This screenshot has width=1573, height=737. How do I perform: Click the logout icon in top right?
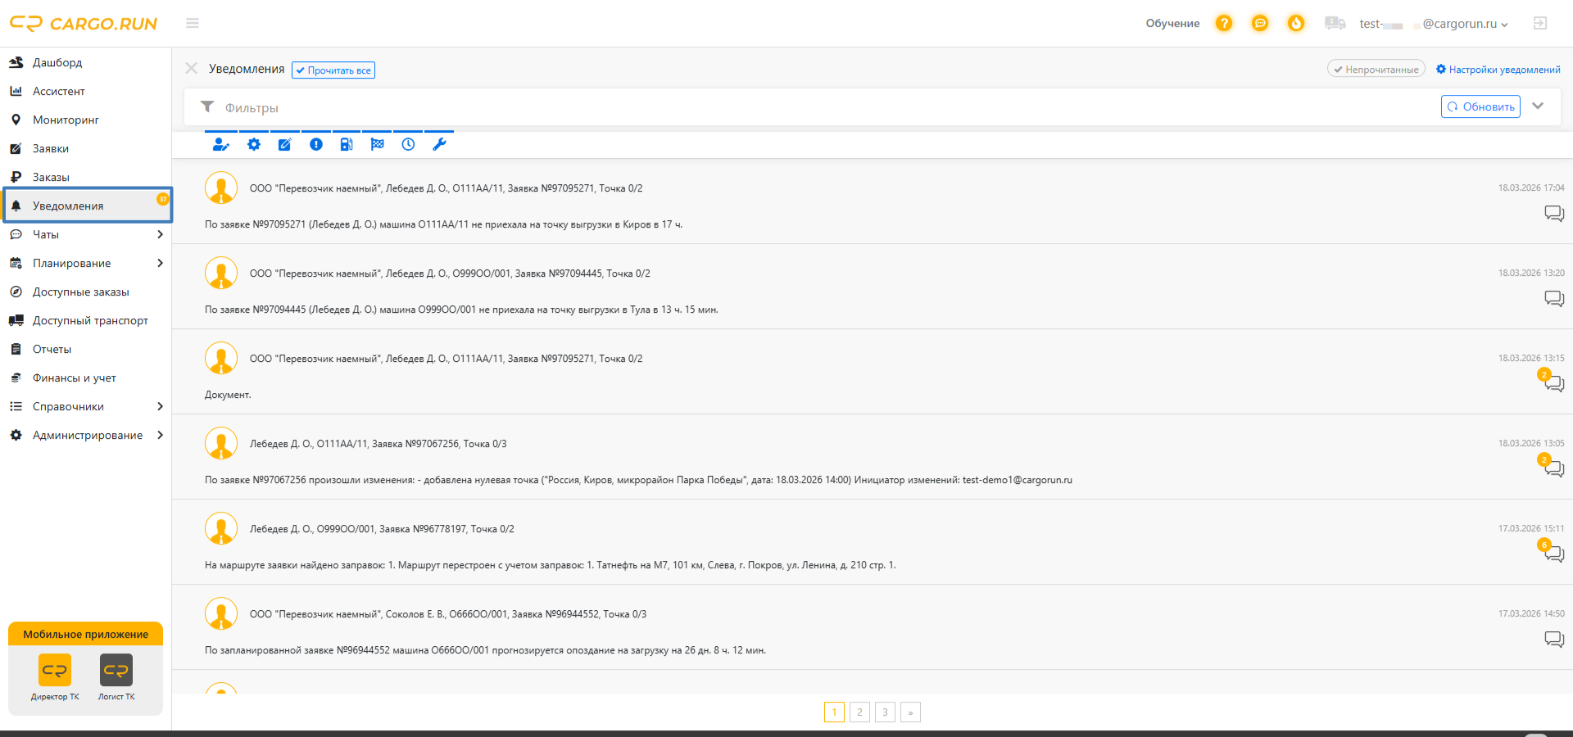pyautogui.click(x=1540, y=23)
